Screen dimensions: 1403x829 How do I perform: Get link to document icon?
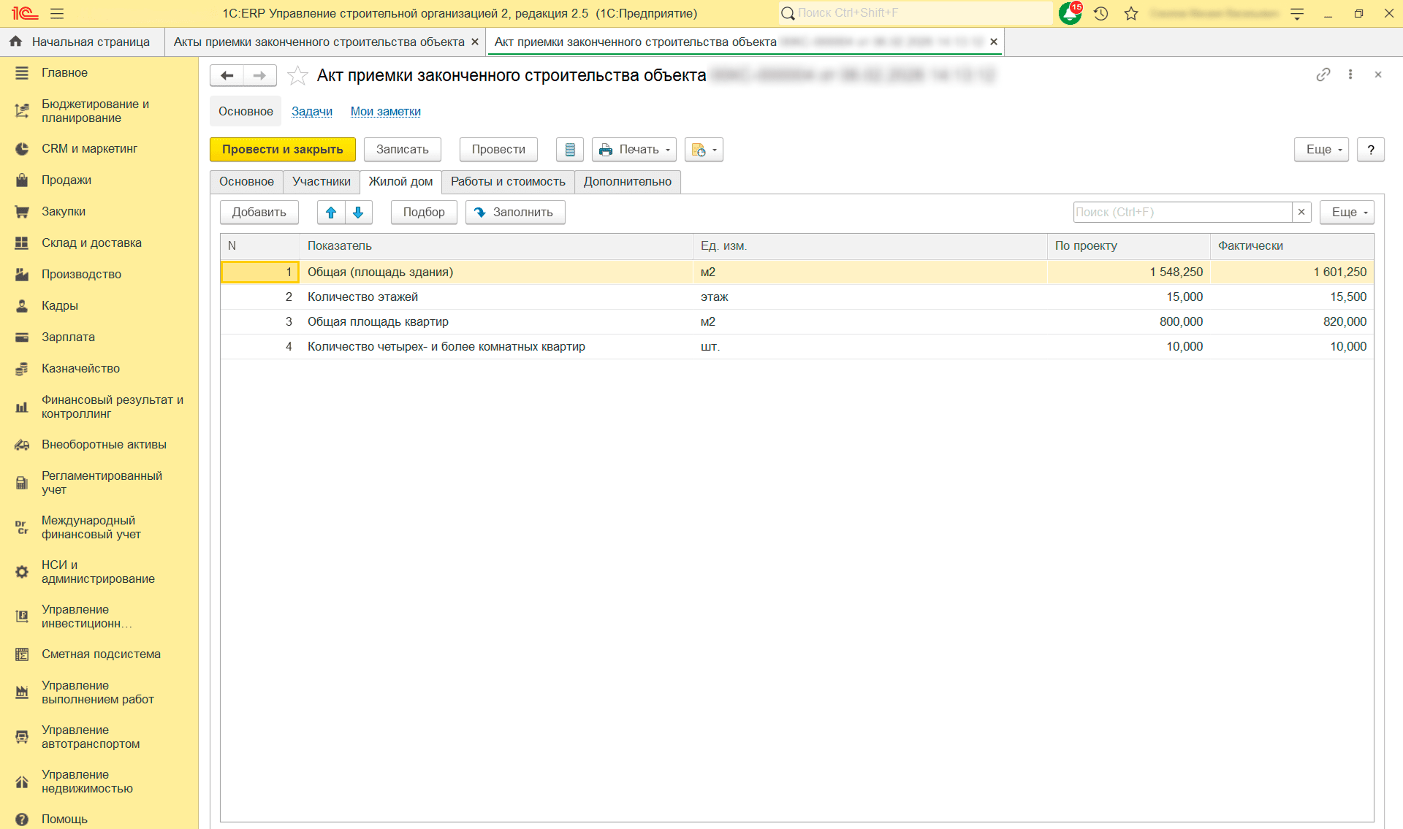tap(1323, 75)
